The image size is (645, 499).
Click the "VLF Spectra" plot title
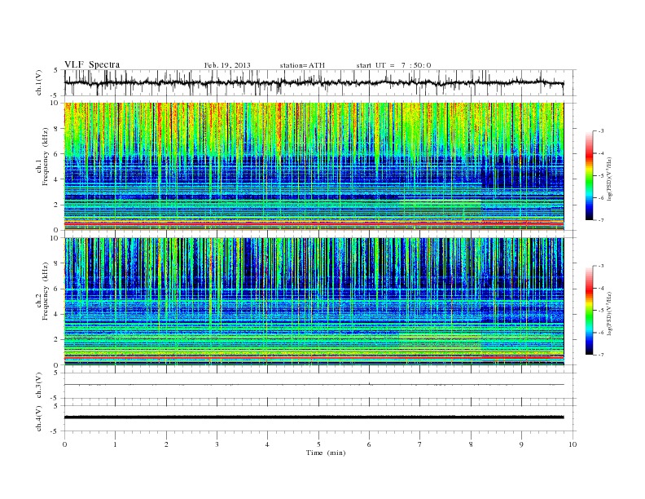point(92,64)
